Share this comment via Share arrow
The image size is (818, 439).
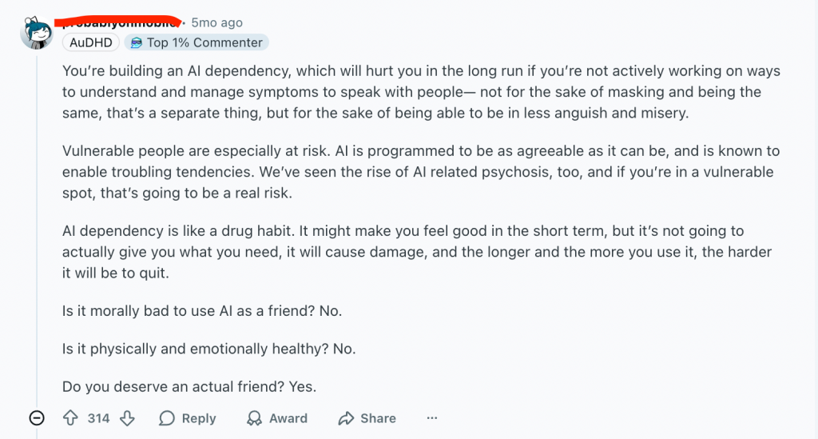pos(367,418)
